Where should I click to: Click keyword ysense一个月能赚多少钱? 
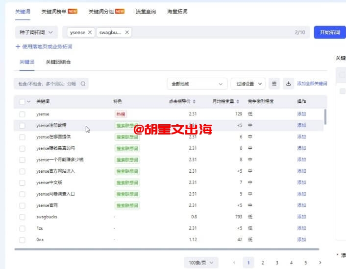click(60, 159)
